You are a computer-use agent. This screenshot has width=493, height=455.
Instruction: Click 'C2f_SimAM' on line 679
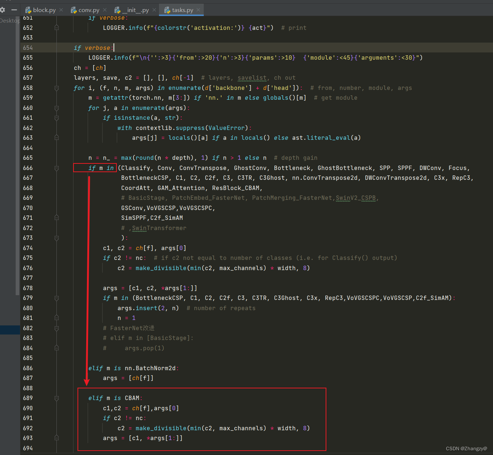point(432,298)
